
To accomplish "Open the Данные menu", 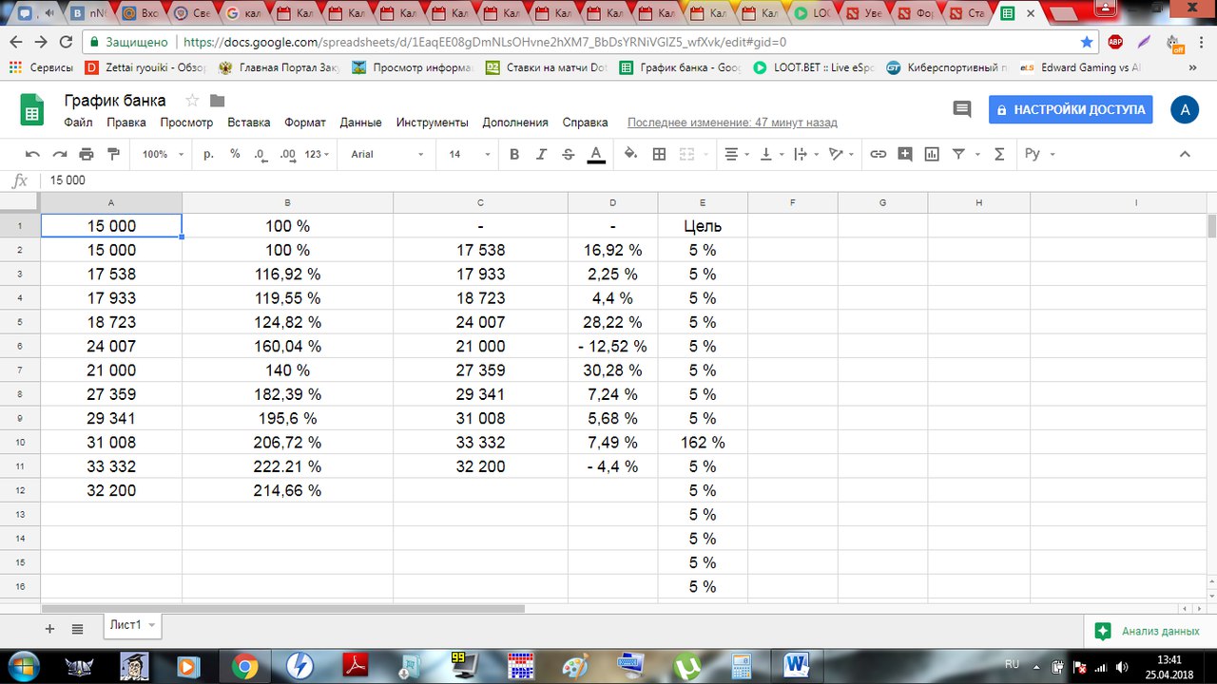I will 360,123.
